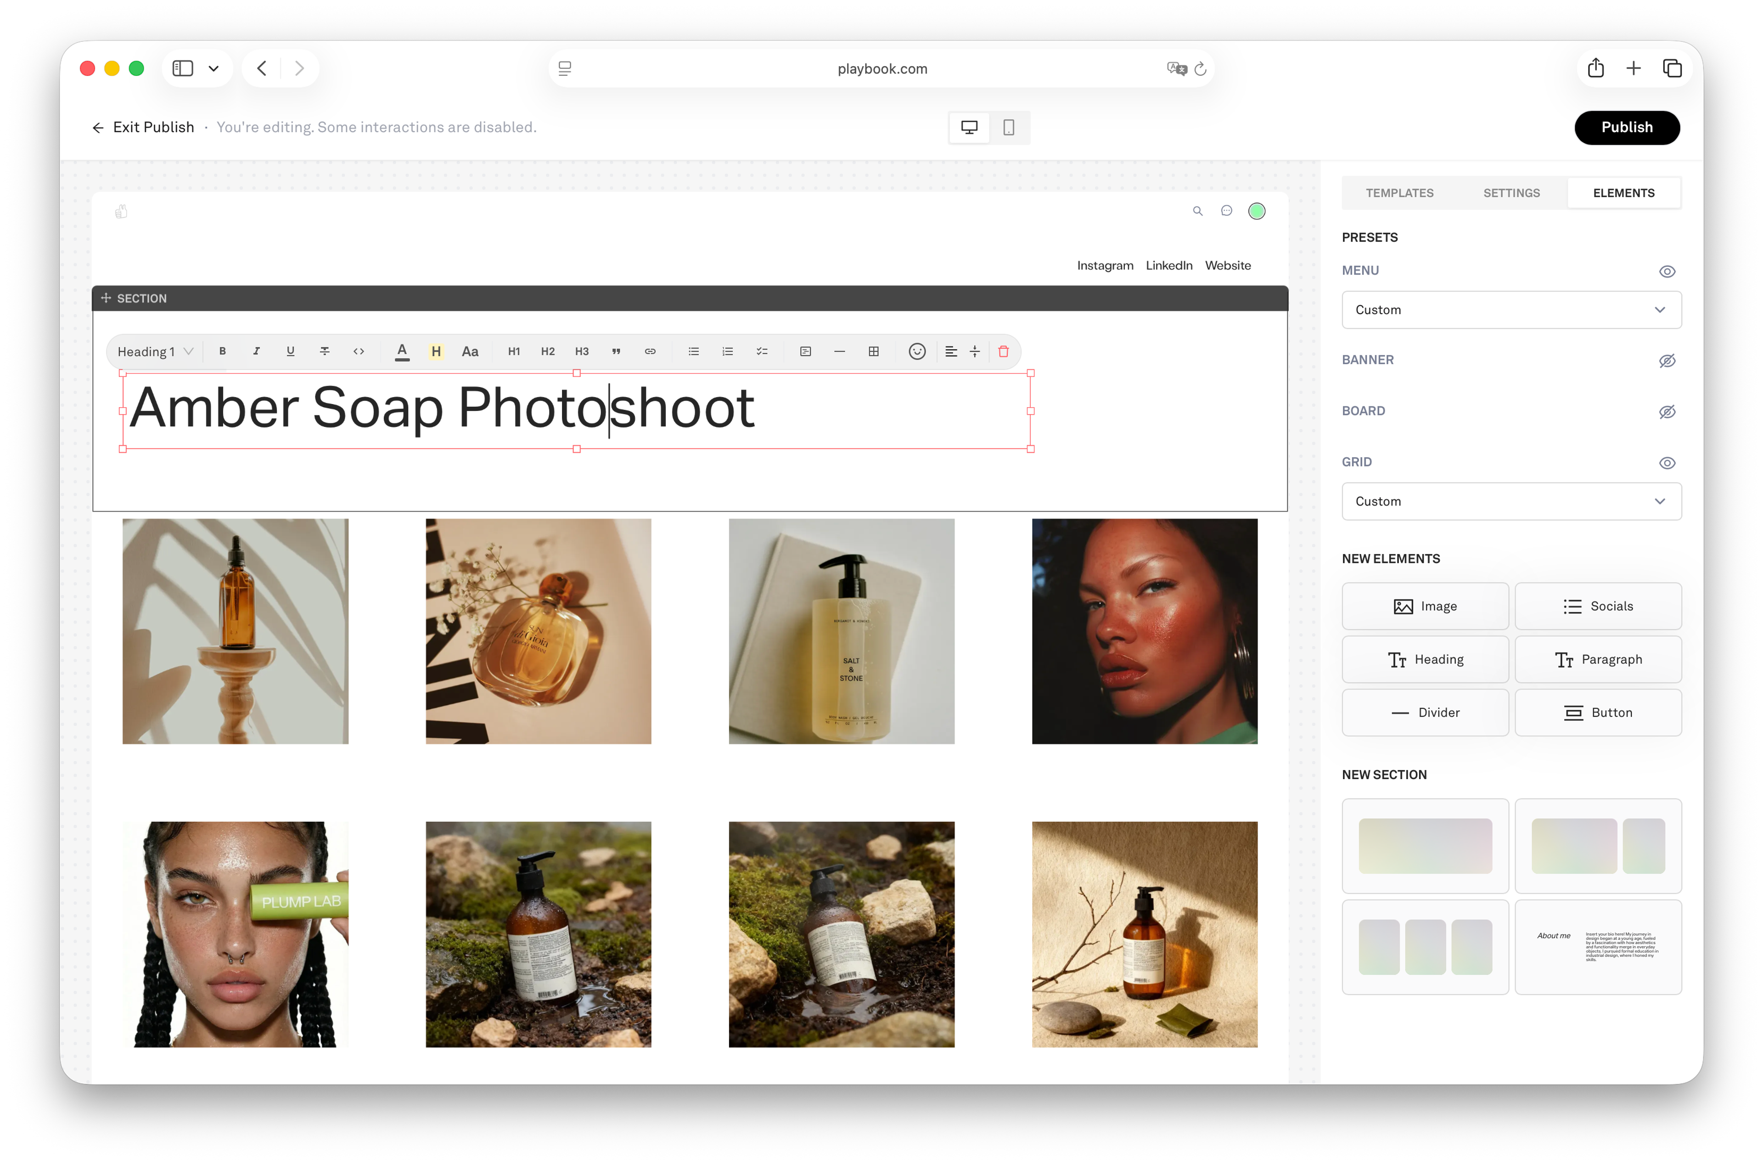Viewport: 1763px width, 1163px height.
Task: Open the text color picker
Action: pyautogui.click(x=402, y=352)
